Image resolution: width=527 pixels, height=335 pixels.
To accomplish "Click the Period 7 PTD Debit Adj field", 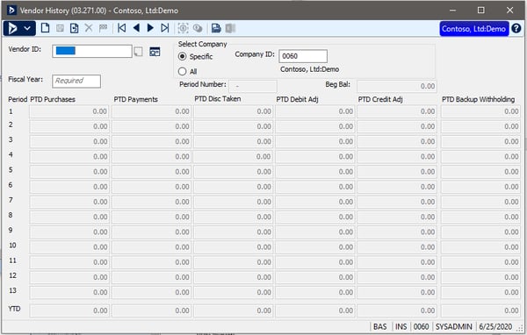I will (x=315, y=202).
